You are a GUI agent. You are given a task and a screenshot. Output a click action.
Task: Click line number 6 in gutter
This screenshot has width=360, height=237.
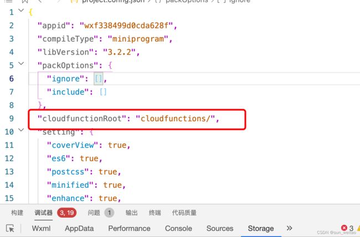12,78
